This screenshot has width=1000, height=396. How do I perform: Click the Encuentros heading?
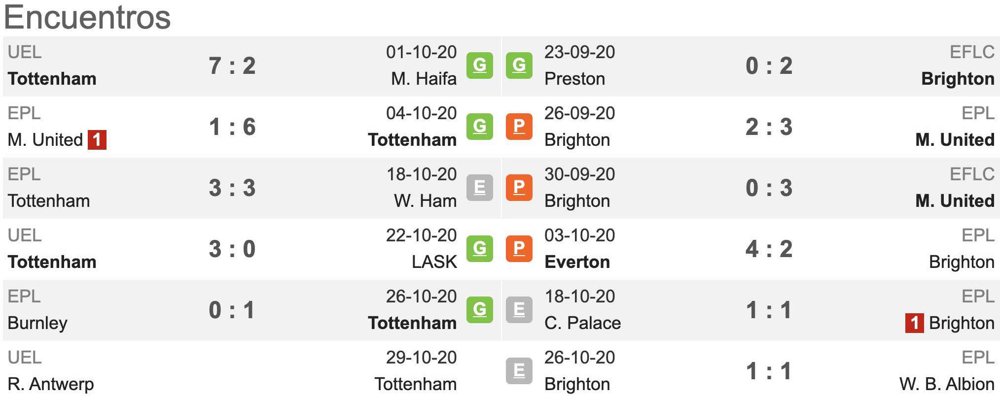click(87, 18)
